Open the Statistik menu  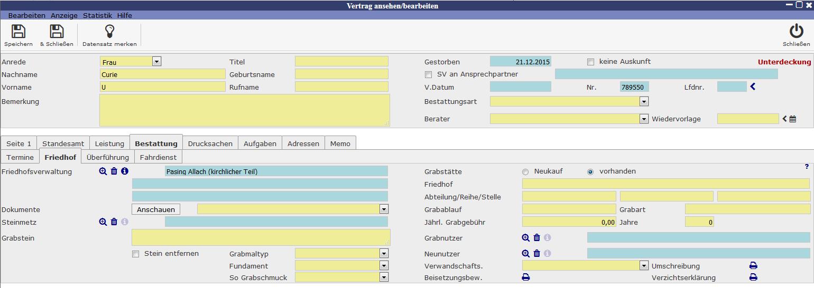tap(97, 16)
